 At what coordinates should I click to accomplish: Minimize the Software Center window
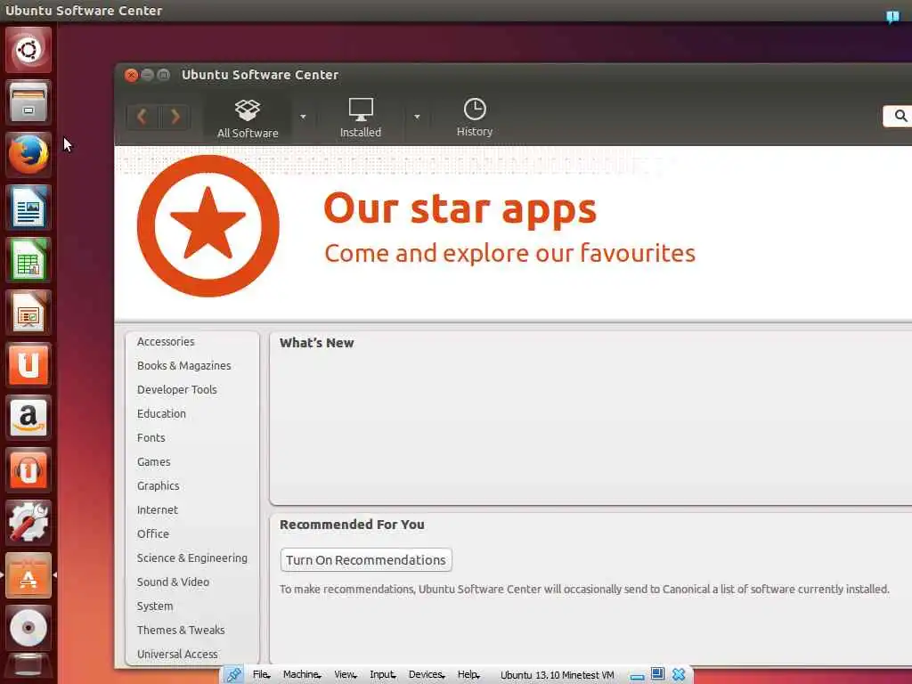click(x=148, y=75)
